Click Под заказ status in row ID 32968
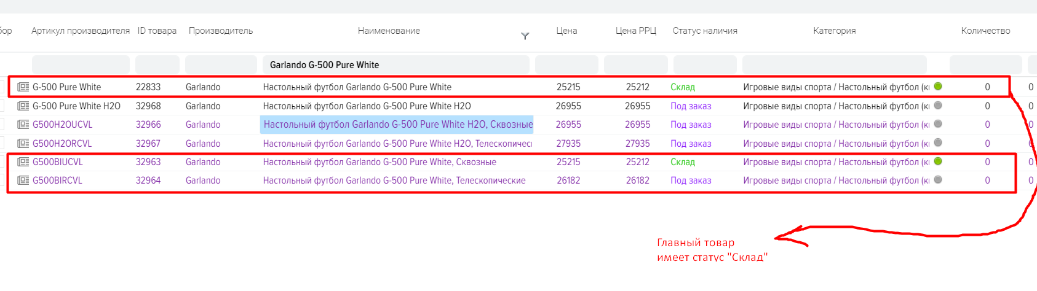The image size is (1037, 291). point(691,106)
